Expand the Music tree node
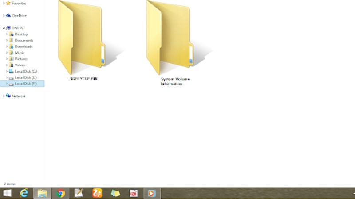Viewport: 355px width, 199px height. pos(7,53)
